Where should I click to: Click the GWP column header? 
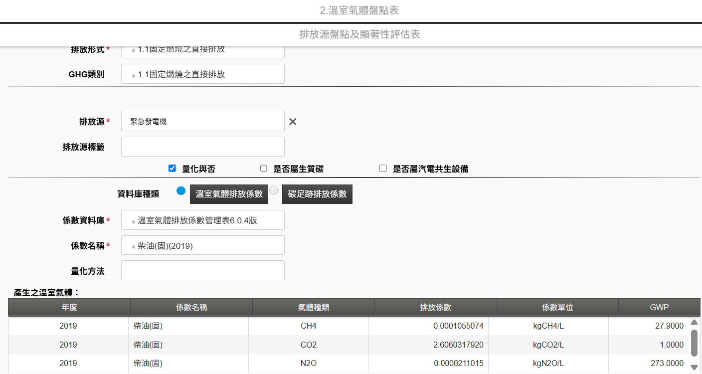click(x=659, y=307)
